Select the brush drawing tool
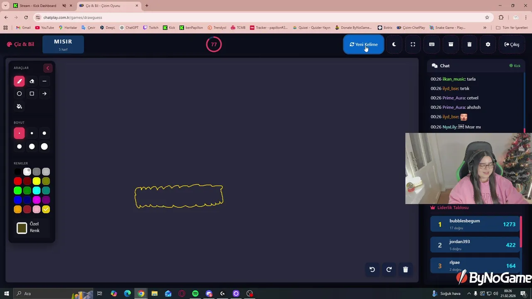Viewport: 532px width, 299px height. pyautogui.click(x=19, y=81)
